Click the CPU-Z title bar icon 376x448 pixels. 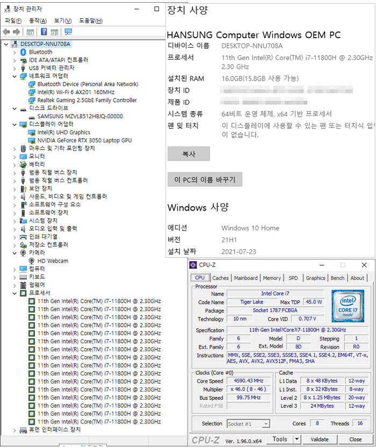coord(193,265)
